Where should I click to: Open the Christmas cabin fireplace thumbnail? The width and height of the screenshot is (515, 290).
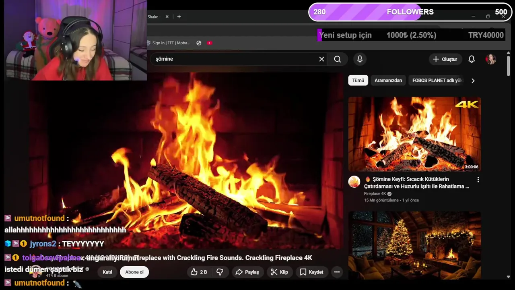tap(414, 245)
